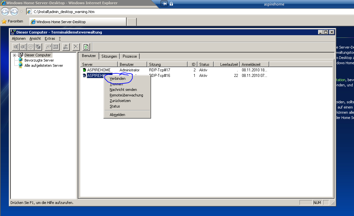Click the Administrator user cell

coord(130,70)
